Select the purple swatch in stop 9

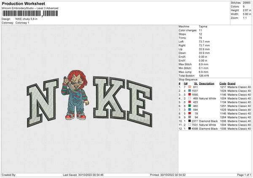point(189,117)
